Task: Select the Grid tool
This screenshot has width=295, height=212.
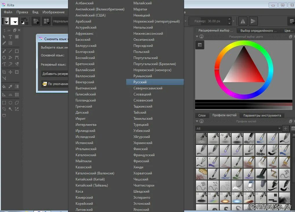Action: coord(17,95)
